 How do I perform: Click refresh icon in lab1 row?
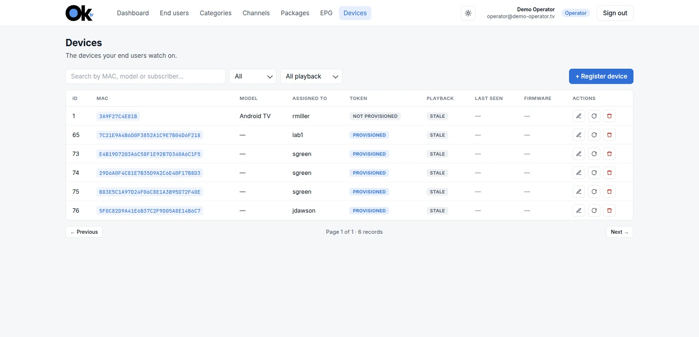point(594,135)
